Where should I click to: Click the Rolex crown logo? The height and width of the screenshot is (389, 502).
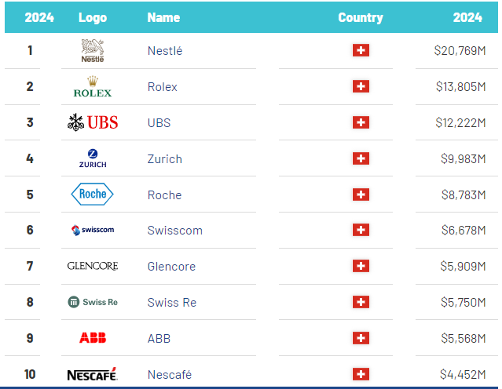pos(93,86)
